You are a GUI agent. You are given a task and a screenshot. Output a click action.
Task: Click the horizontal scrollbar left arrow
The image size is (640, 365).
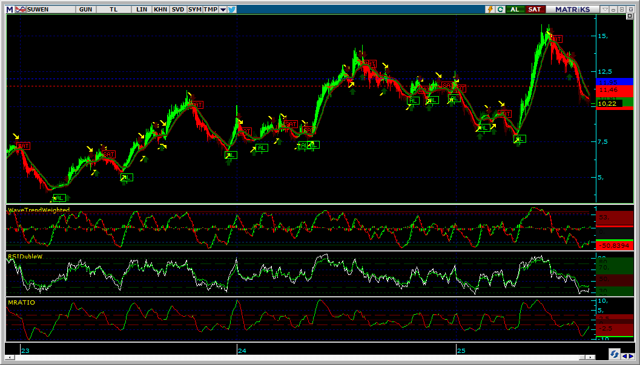point(9,357)
